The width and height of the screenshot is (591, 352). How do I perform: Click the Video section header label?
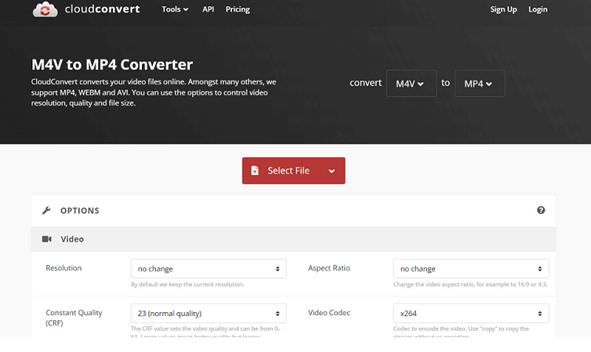click(x=72, y=239)
